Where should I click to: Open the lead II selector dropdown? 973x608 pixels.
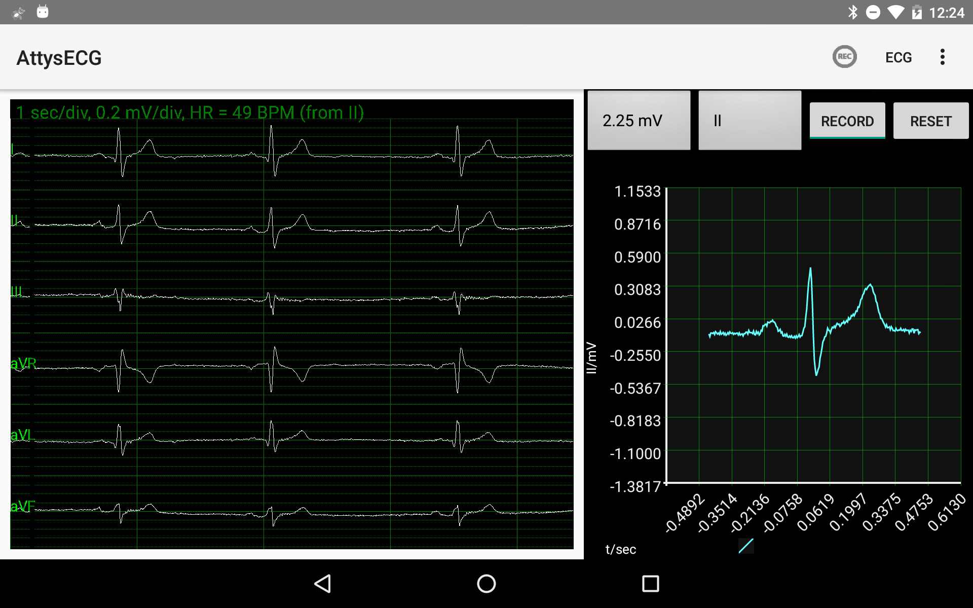coord(749,121)
